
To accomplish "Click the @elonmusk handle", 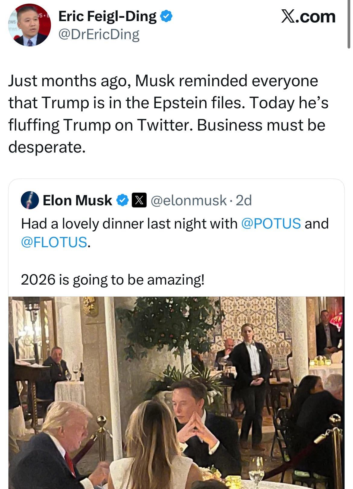I will coord(188,200).
